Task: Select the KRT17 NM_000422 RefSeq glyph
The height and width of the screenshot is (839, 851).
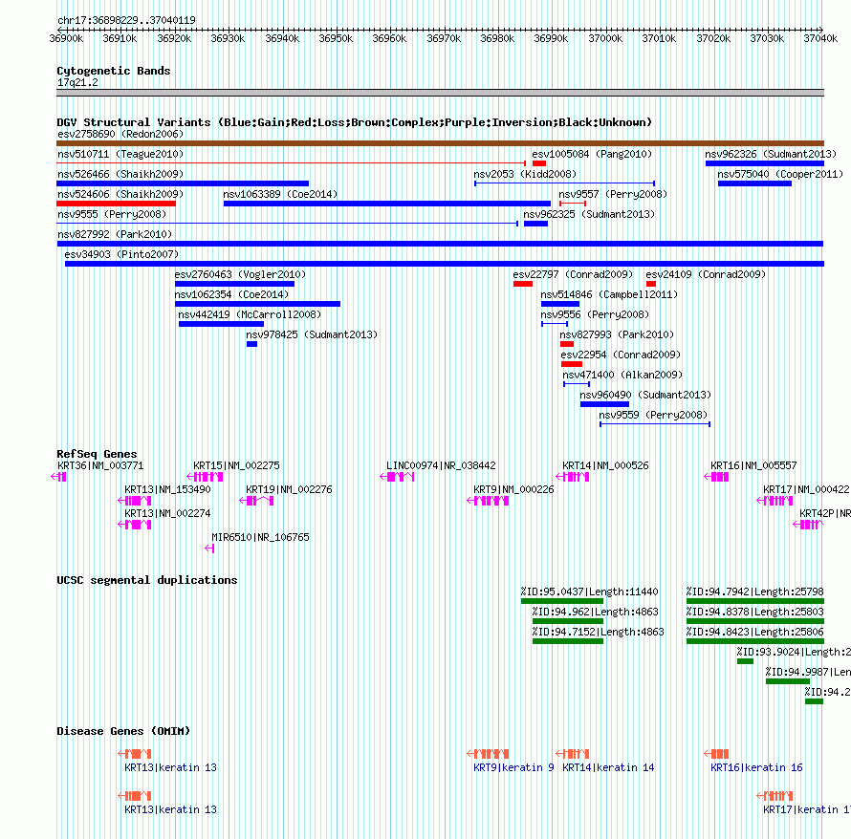Action: coord(775,501)
